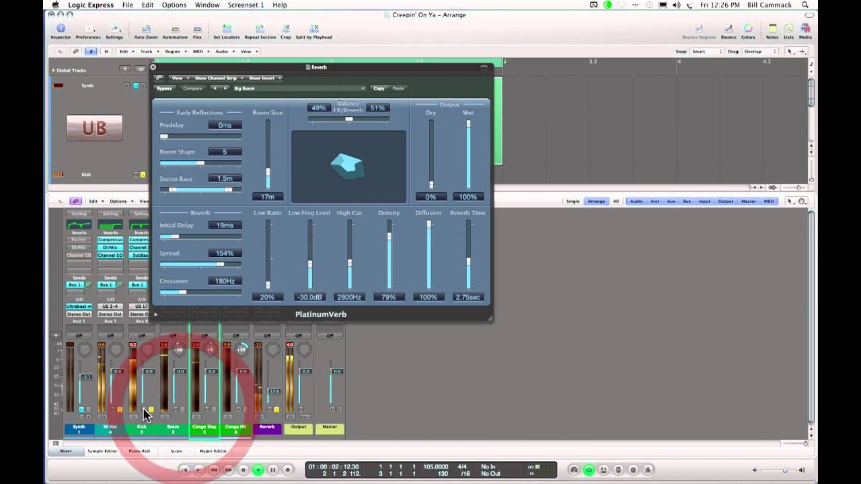The image size is (861, 484).
Task: Switch to the Sample Editor tab
Action: coord(102,451)
